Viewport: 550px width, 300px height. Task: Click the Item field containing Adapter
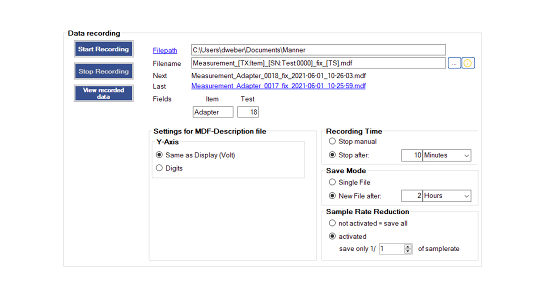coord(212,112)
